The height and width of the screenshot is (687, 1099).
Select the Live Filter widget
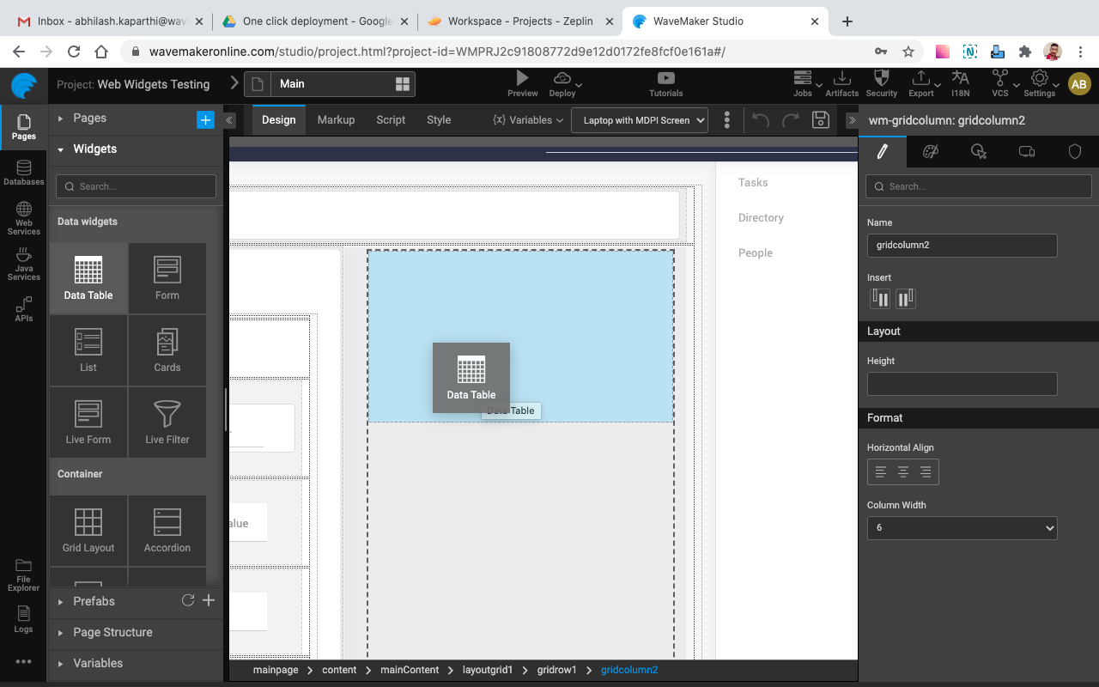[x=167, y=422]
